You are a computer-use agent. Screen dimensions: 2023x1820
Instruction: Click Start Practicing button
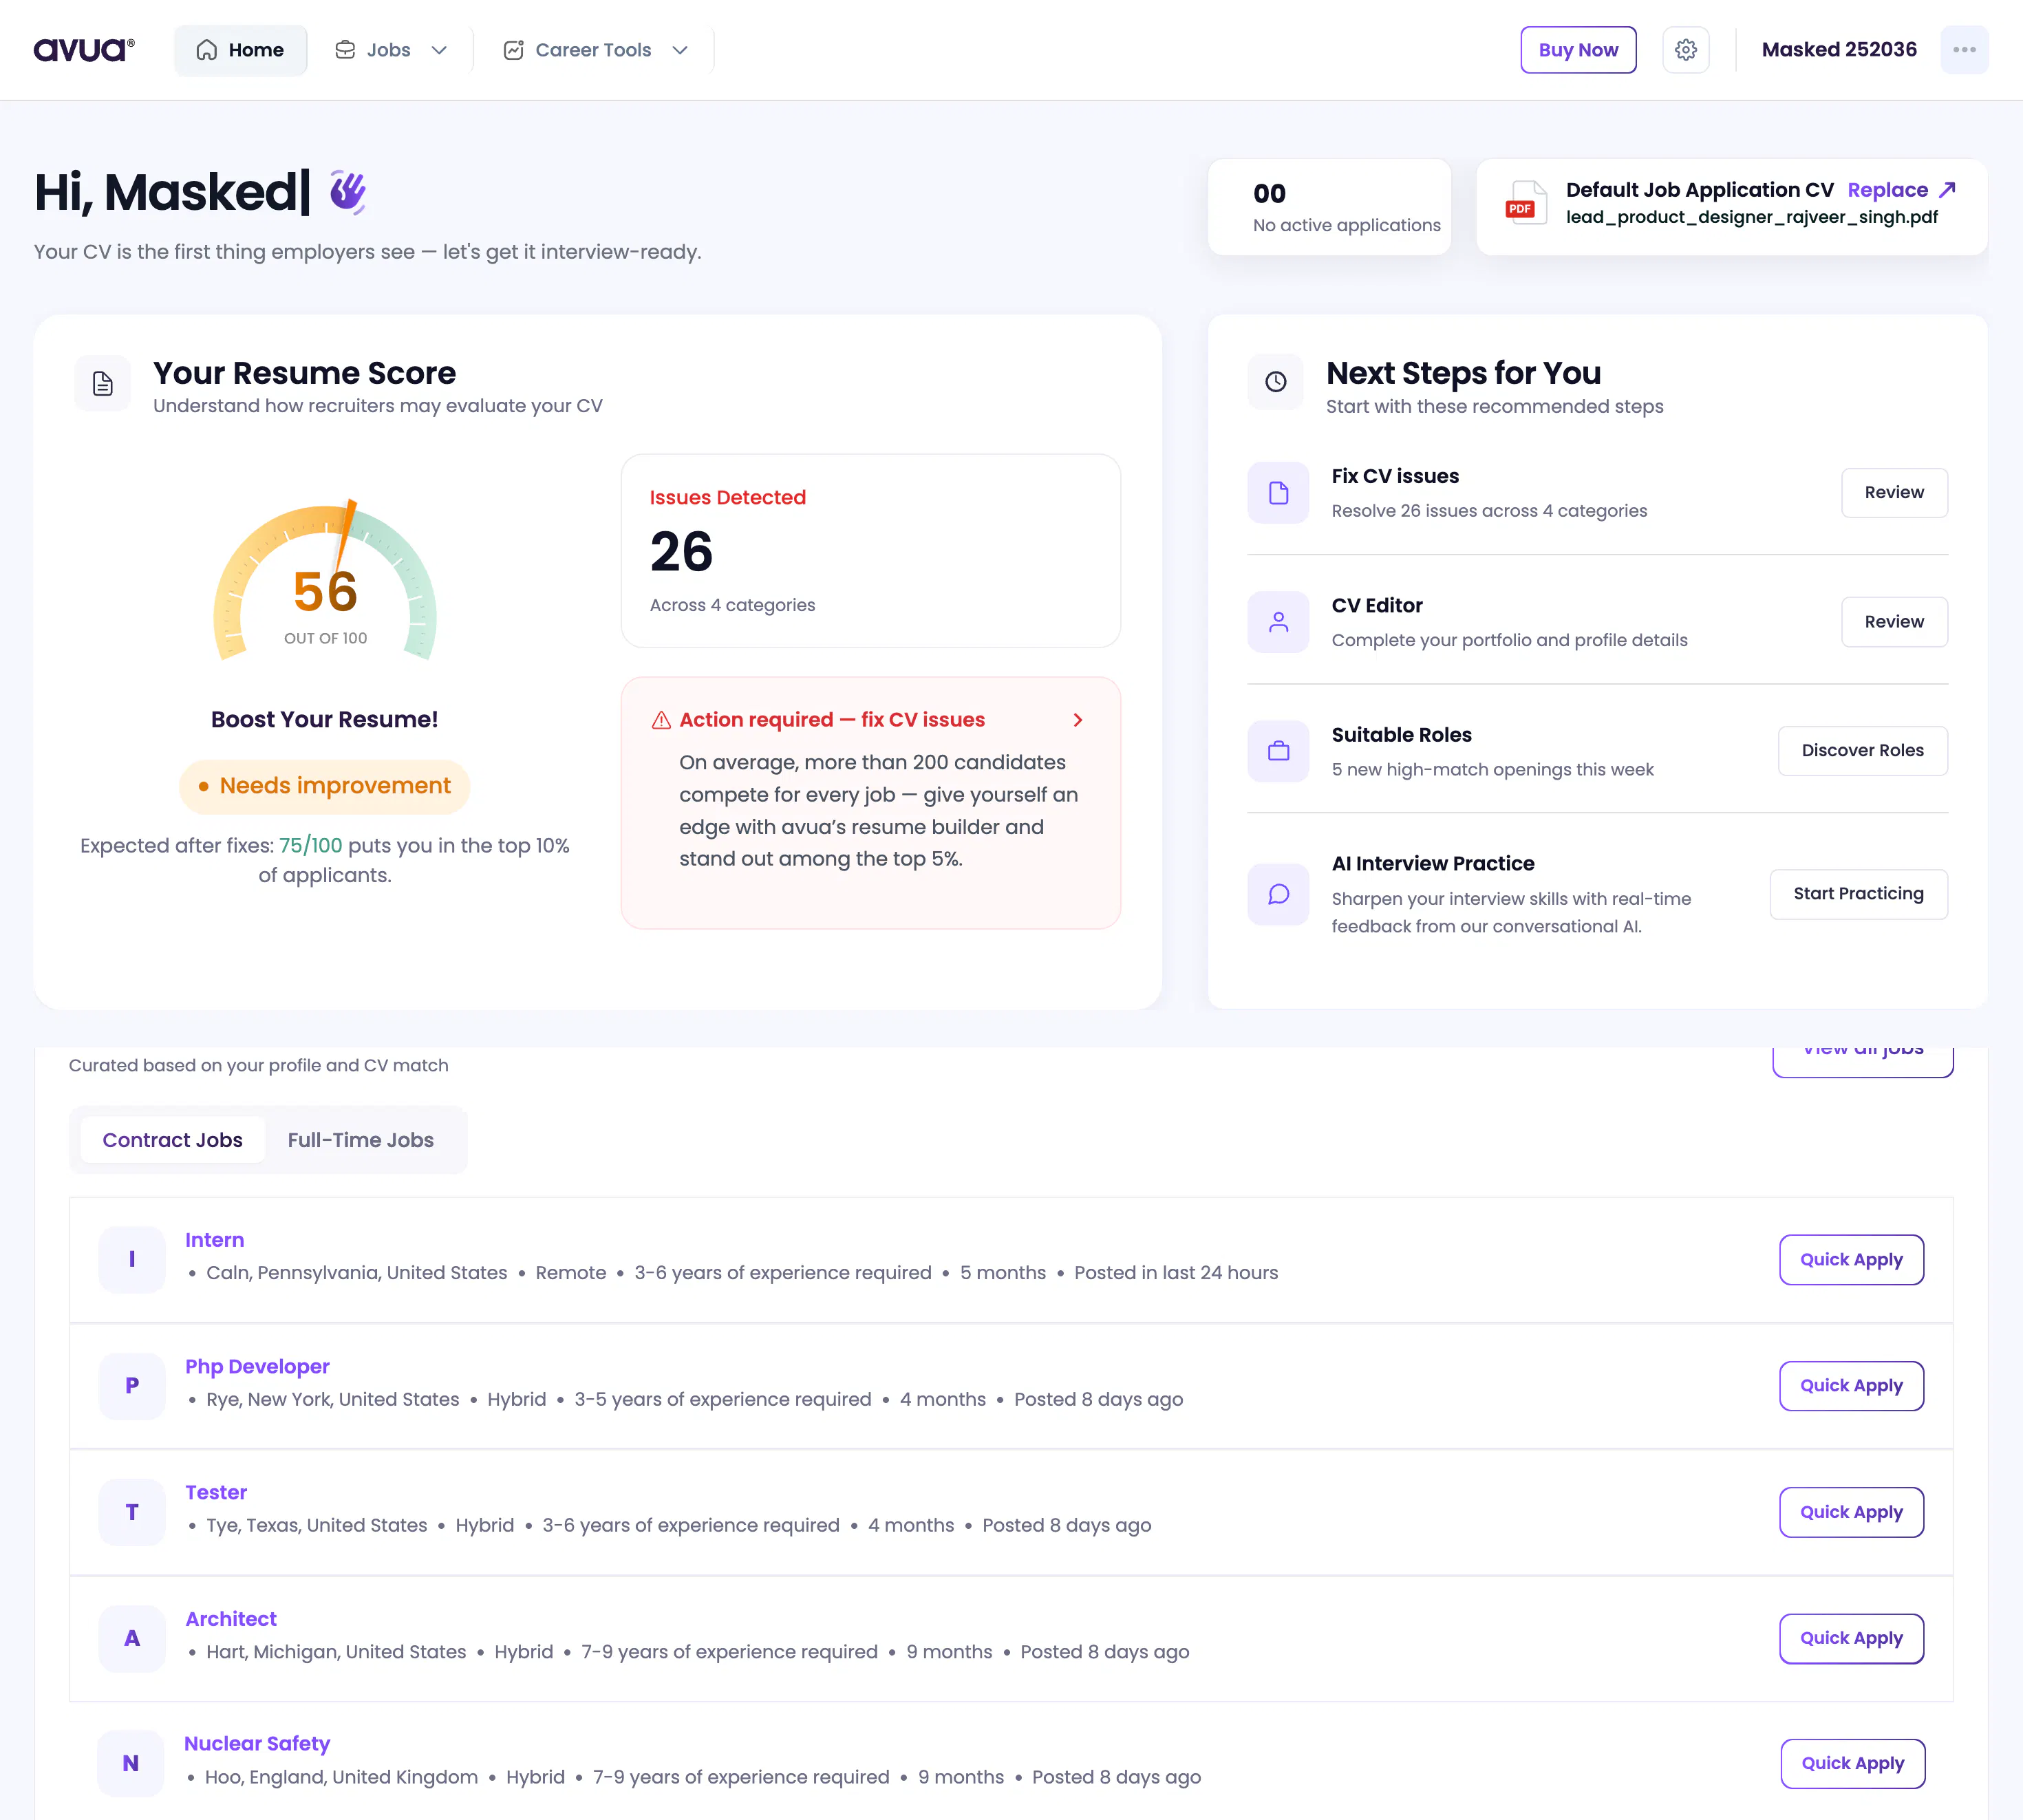click(x=1858, y=894)
